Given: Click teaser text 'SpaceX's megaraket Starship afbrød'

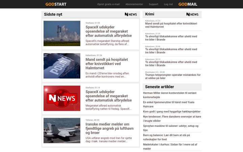Looking at the screenshot, I should pyautogui.click(x=107, y=43).
